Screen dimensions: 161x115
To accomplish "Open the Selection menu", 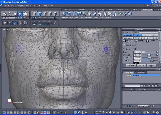I will [x=38, y=6].
